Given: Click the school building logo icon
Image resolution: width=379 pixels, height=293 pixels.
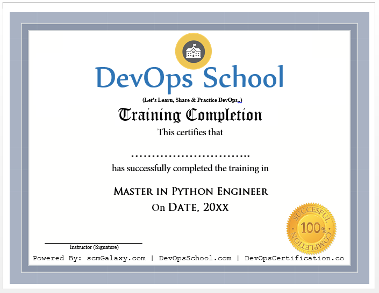Looking at the screenshot, I should (194, 52).
